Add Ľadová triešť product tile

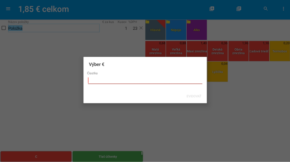coord(259,51)
